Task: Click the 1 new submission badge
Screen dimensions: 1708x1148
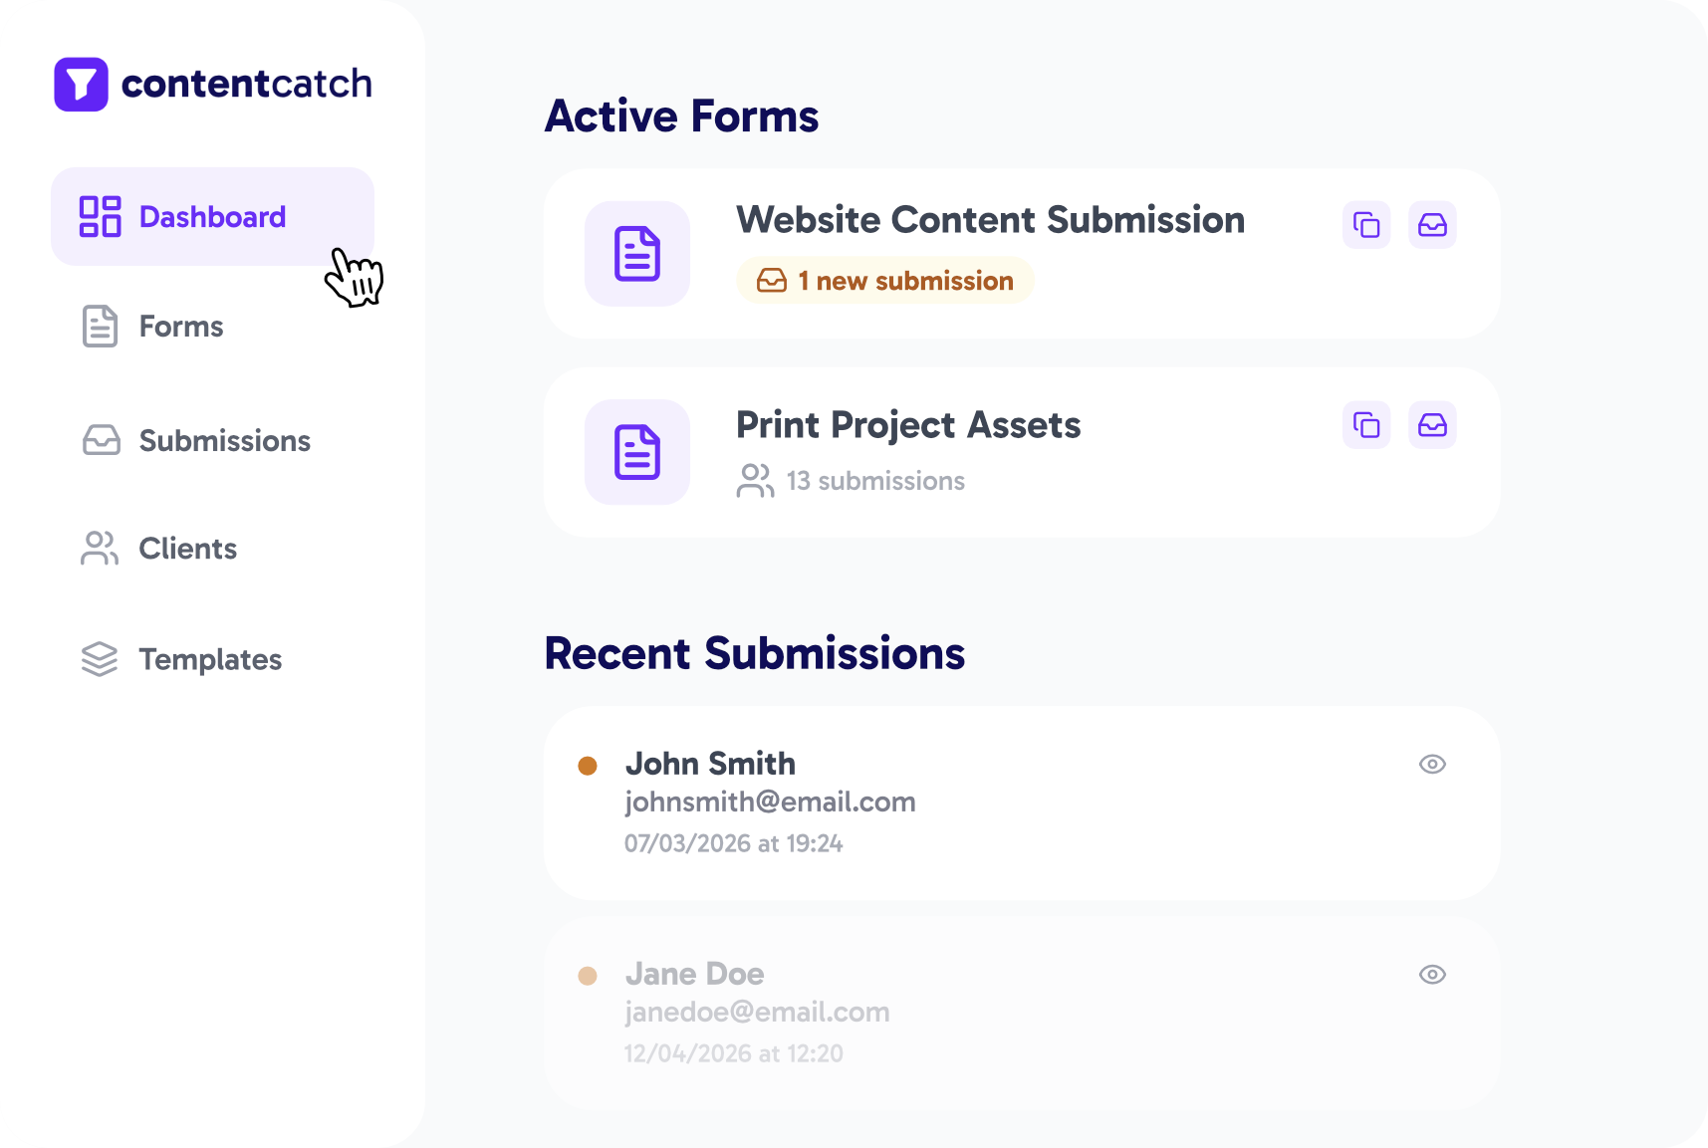Action: click(885, 281)
